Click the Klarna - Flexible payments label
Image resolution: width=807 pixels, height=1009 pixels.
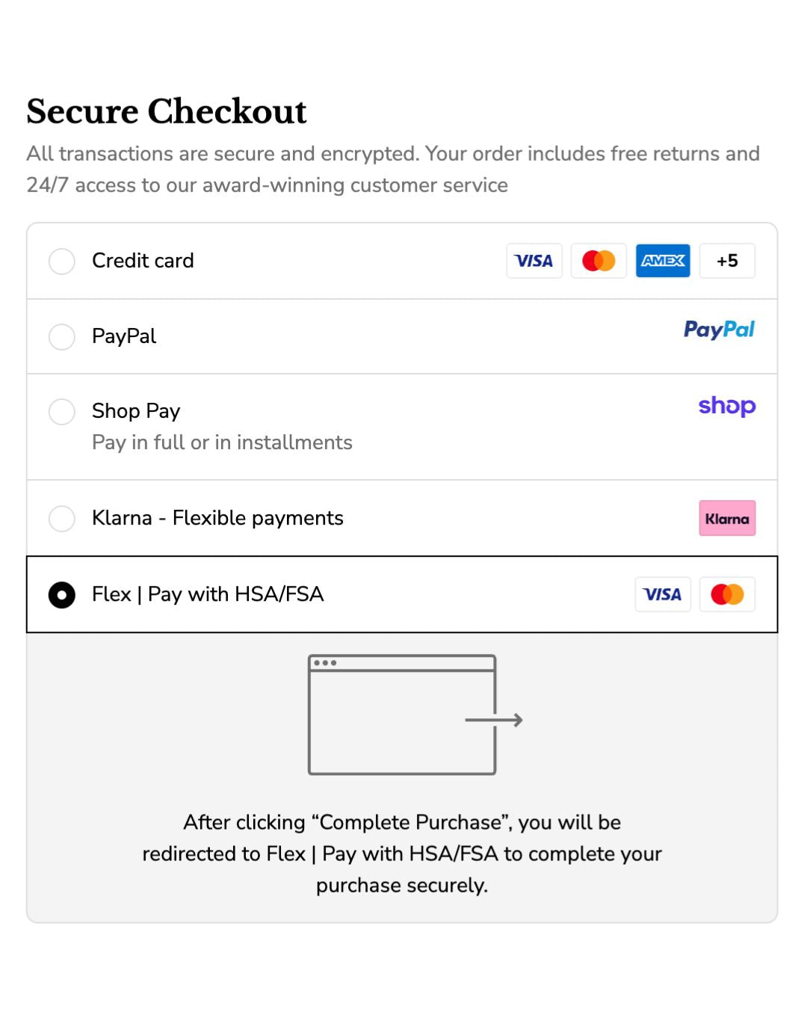coord(217,518)
